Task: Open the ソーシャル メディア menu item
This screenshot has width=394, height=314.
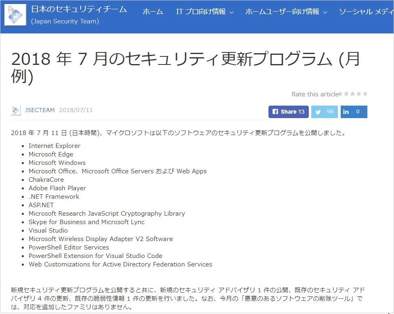Action: tap(366, 12)
